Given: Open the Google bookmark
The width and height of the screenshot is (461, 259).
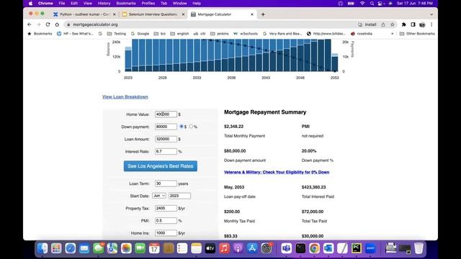Looking at the screenshot, I should 140,34.
